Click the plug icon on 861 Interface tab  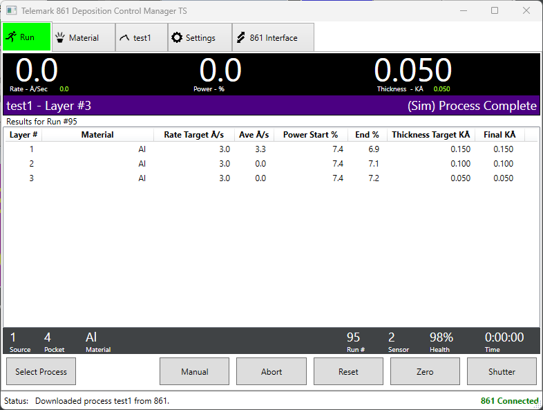[240, 37]
